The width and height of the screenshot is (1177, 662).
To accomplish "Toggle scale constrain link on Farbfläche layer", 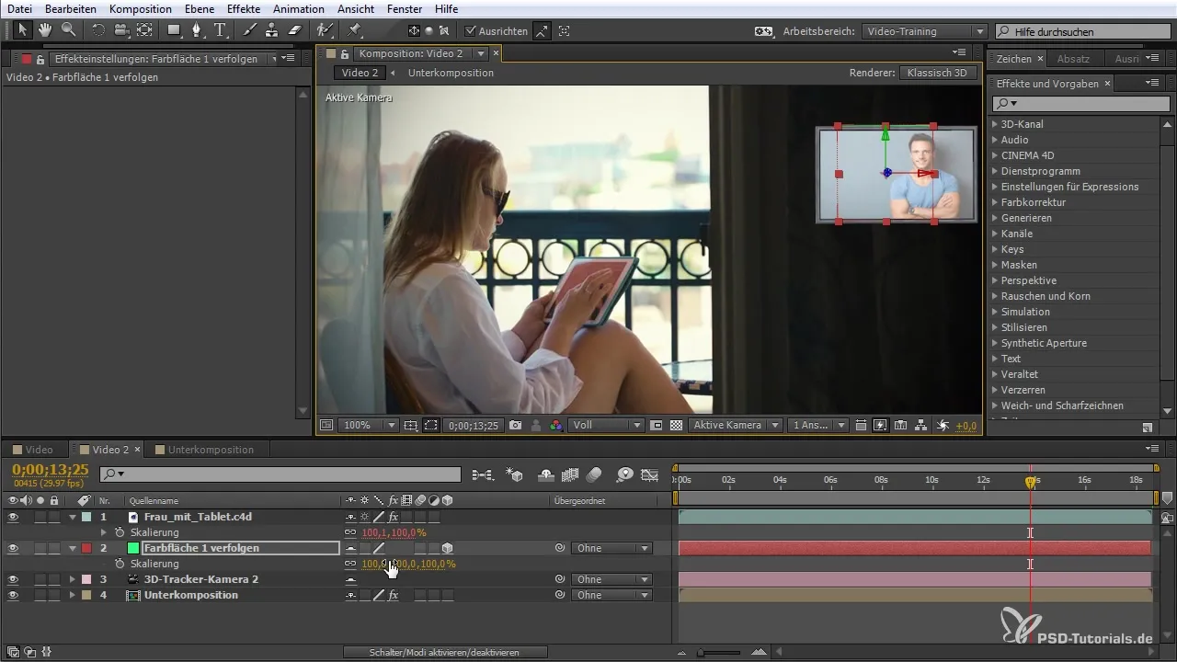I will tap(350, 564).
